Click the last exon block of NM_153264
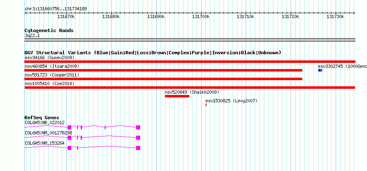367x171 pixels. click(x=138, y=148)
